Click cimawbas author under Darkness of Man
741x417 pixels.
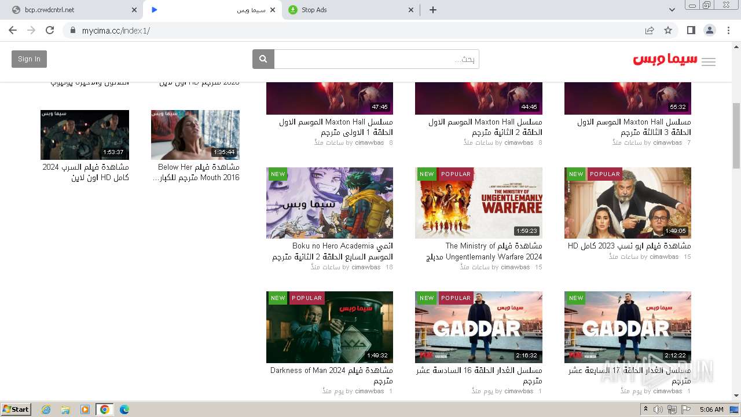click(370, 392)
